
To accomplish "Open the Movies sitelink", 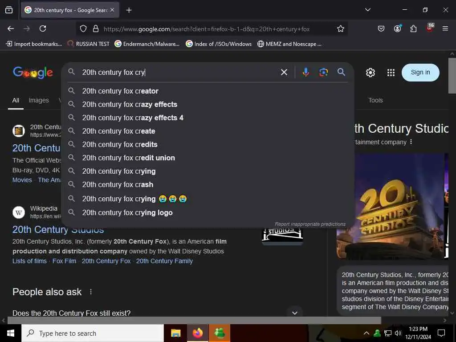I will (x=22, y=180).
